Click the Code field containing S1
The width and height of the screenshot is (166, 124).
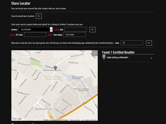[x=132, y=43]
